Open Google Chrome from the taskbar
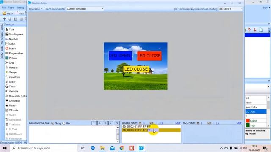 122,148
